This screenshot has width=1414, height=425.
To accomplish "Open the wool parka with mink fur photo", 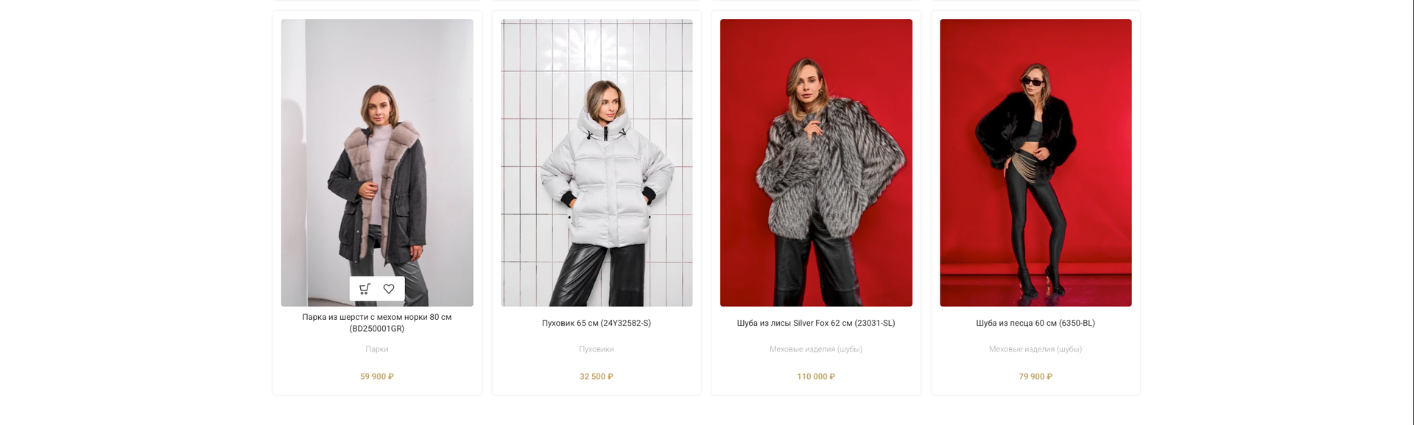I will (x=377, y=162).
